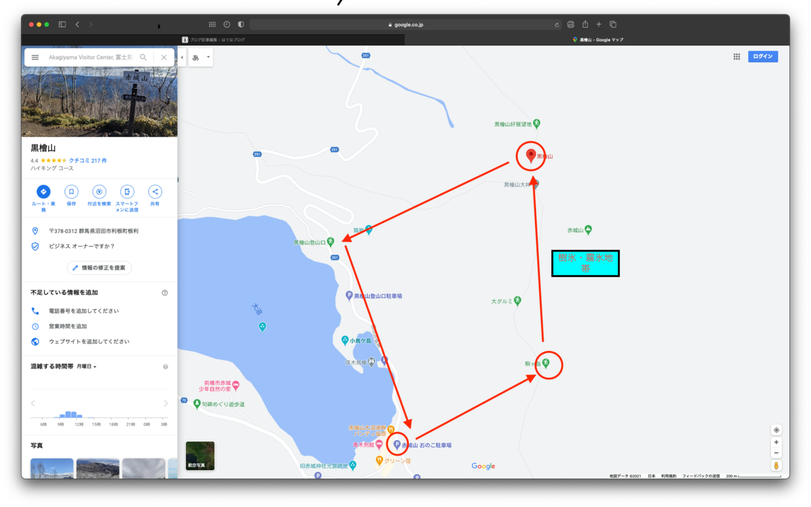Collapse the side panel arrow
Viewport: 811px width, 507px height.
point(182,57)
